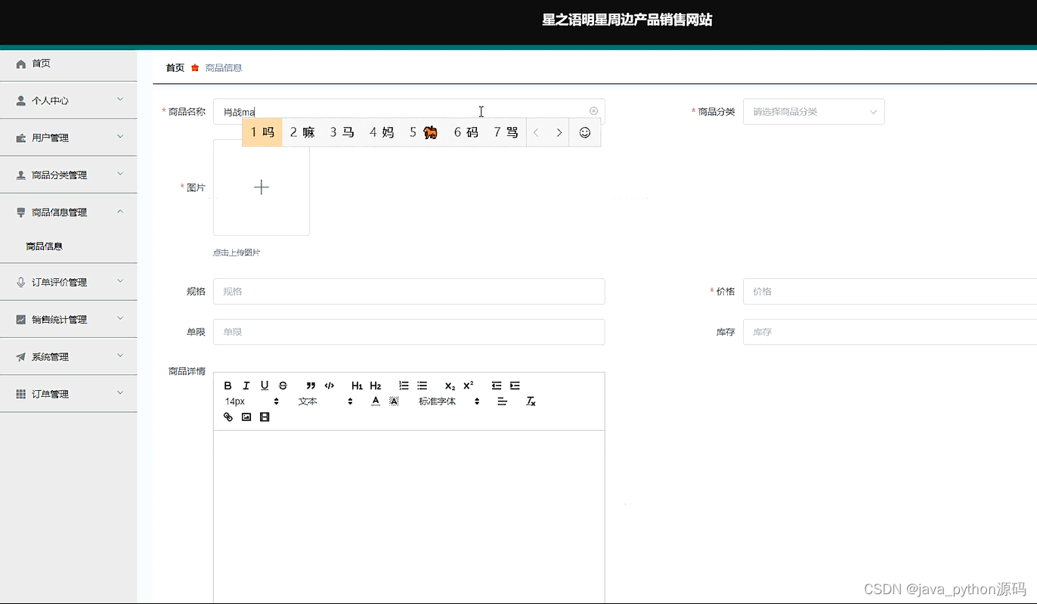
Task: Toggle underline formatting in editor
Action: (x=265, y=386)
